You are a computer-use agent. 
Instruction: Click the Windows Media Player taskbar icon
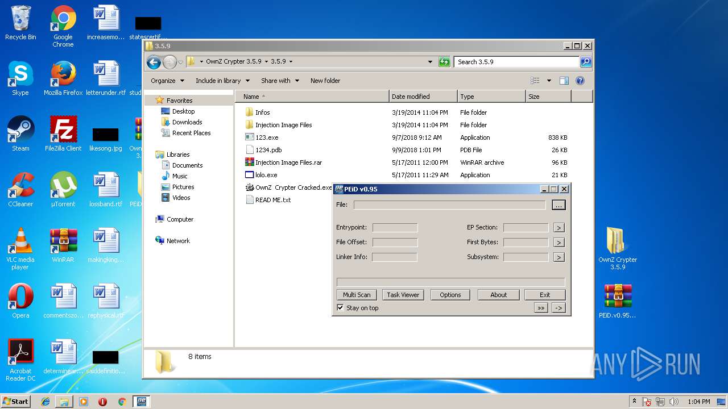[x=84, y=402]
